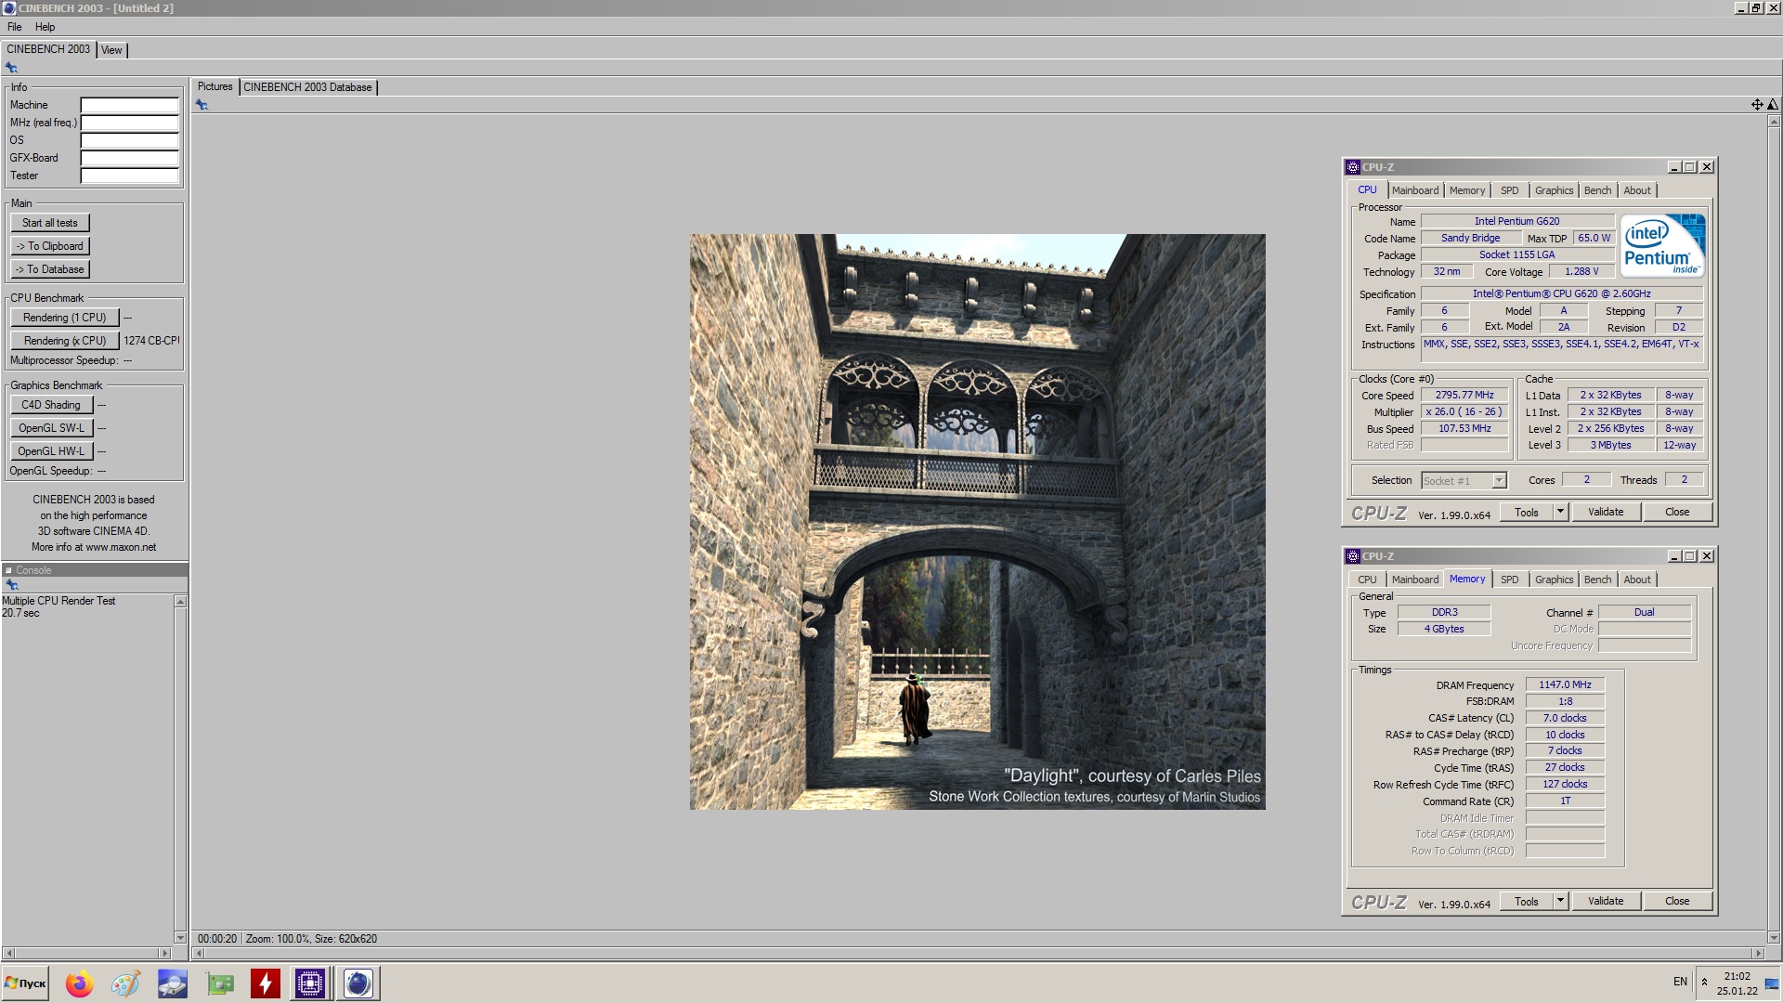Select the CINEBENCH 2003 Database tab
1783x1003 pixels.
click(x=307, y=87)
